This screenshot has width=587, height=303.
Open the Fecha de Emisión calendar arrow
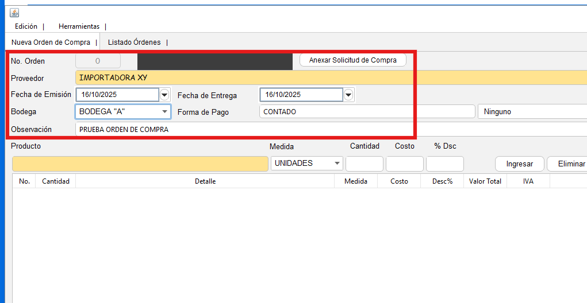tap(164, 95)
